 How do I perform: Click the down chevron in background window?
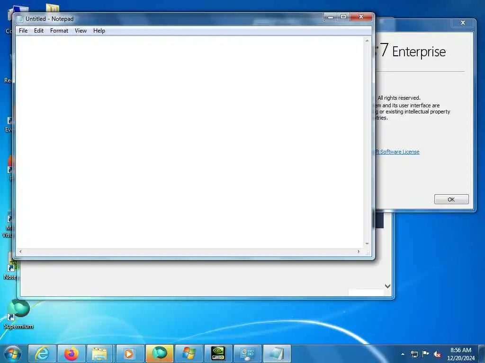(x=387, y=286)
